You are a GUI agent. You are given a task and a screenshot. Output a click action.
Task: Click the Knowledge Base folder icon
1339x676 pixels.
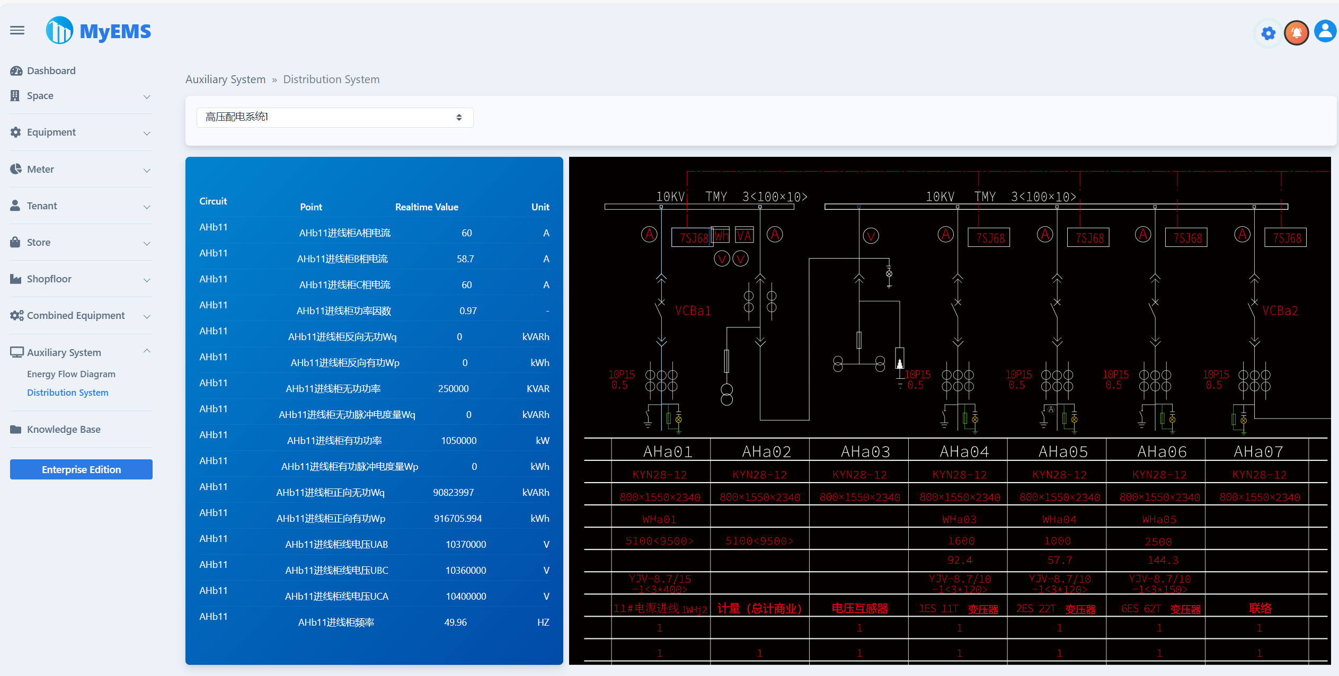15,429
